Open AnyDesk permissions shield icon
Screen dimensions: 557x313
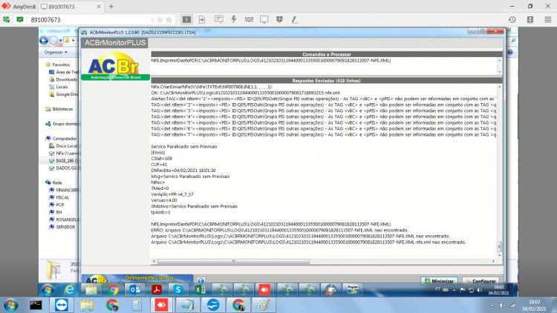(279, 19)
